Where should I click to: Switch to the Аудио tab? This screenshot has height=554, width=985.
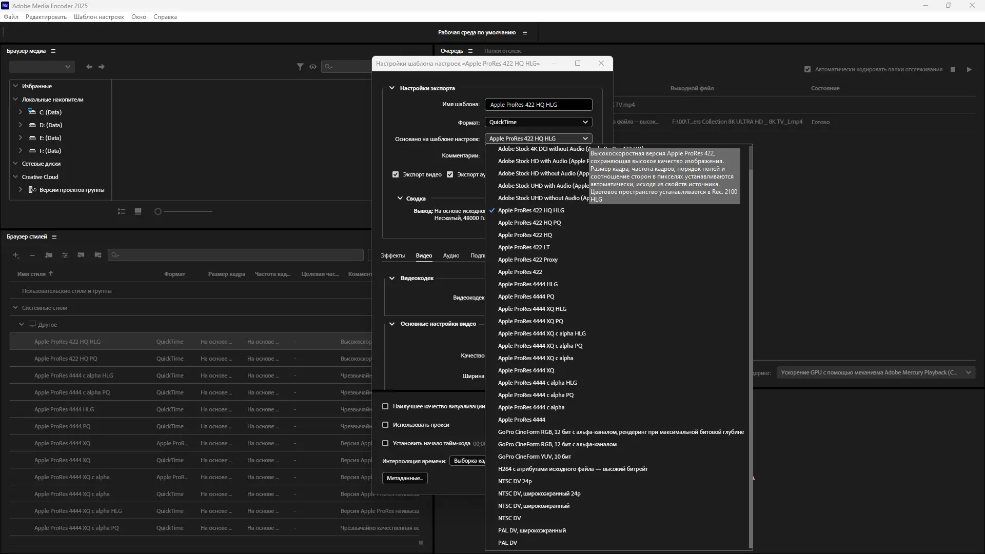(x=451, y=255)
